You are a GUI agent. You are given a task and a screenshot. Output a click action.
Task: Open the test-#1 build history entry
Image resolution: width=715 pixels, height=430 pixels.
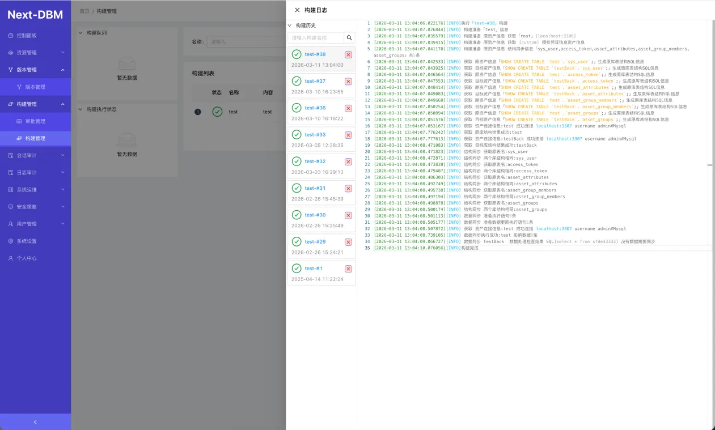pos(314,269)
